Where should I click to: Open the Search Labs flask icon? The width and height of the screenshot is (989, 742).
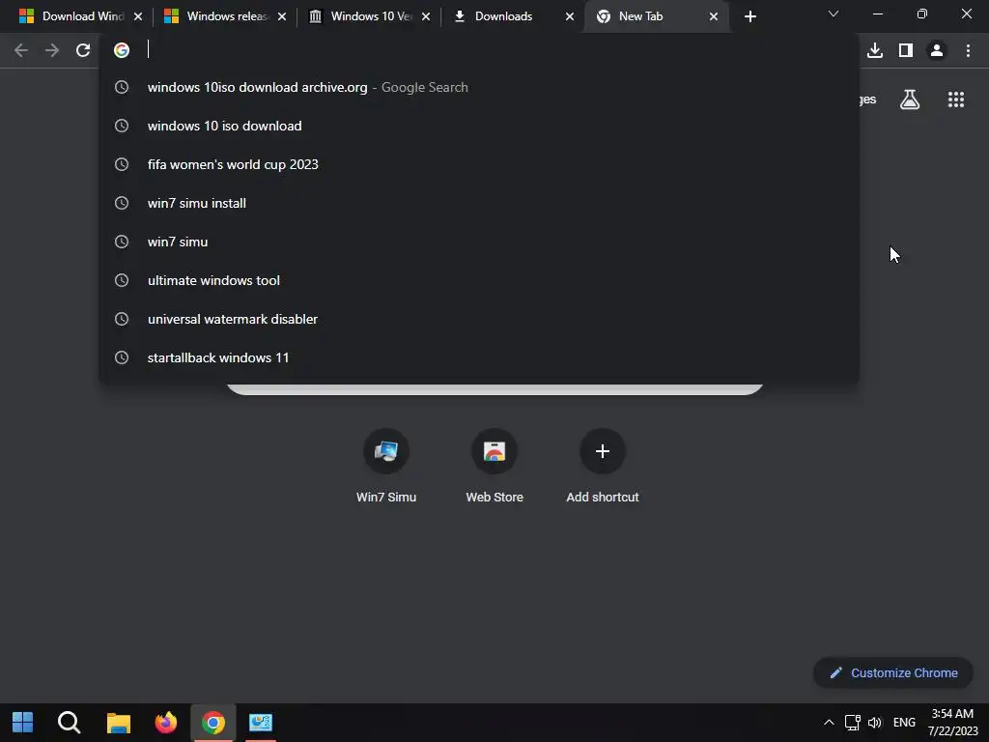click(x=910, y=100)
